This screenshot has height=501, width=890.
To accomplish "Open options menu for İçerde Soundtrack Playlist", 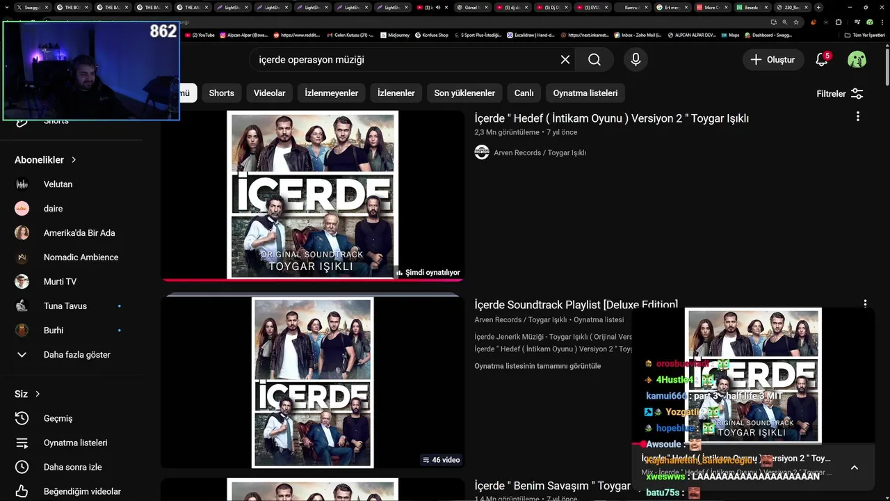I will tap(865, 304).
